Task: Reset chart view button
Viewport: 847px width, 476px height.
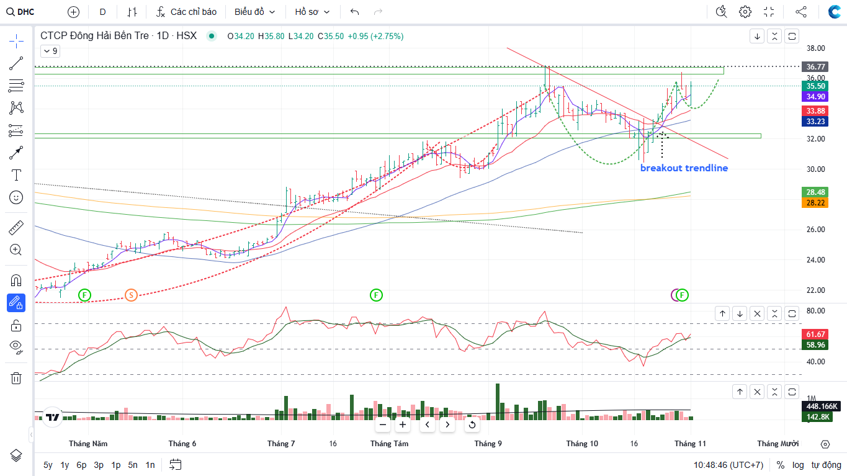Action: (x=472, y=425)
